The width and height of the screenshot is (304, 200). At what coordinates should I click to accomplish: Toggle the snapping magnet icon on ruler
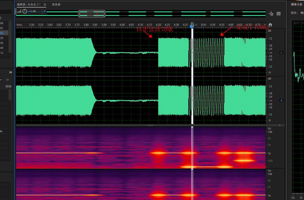[x=270, y=25]
